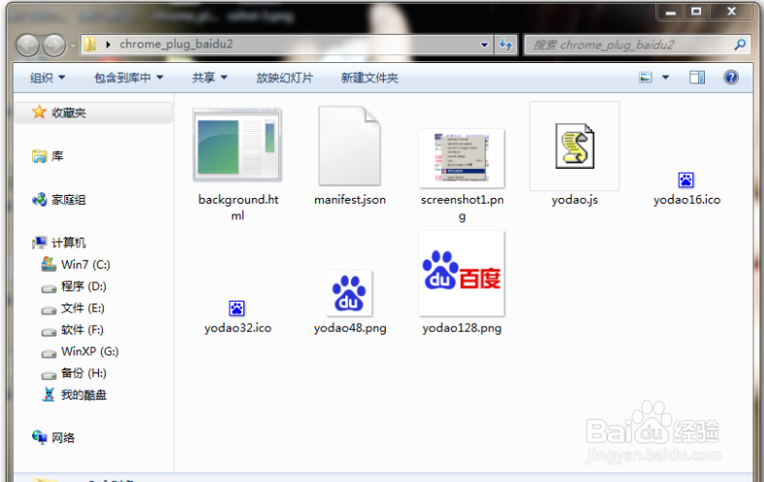Click the yodao32.ico file name label
Screen dimensions: 764x482
point(238,328)
